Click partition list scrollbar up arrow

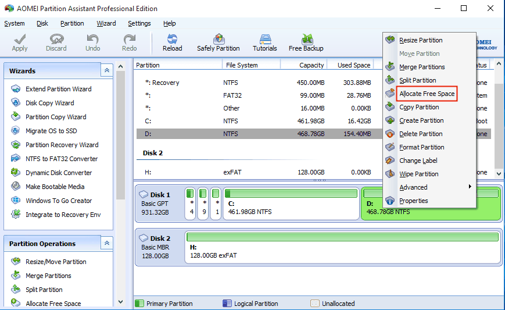(x=499, y=64)
